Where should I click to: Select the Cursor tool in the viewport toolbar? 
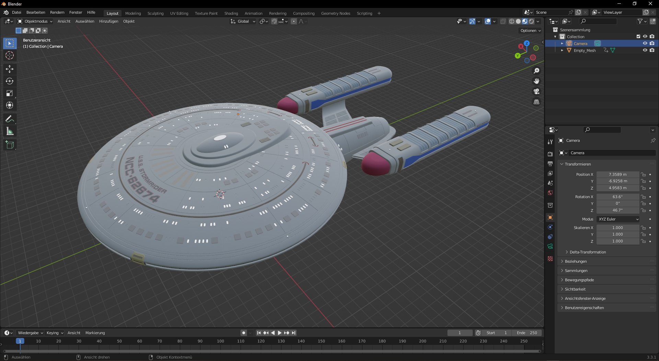tap(10, 55)
